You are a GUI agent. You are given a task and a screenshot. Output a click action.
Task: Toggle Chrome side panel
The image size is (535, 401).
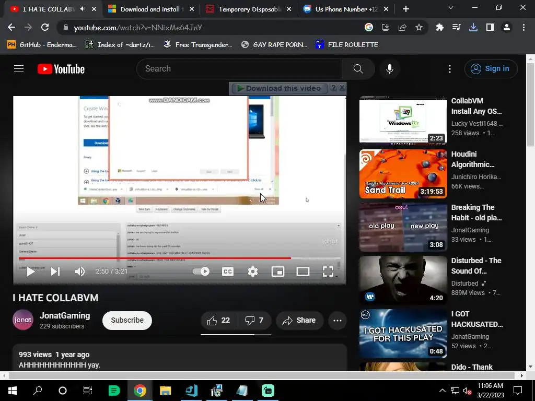click(490, 27)
